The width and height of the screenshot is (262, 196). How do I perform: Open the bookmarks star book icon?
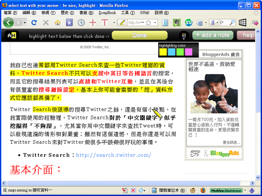[69, 23]
